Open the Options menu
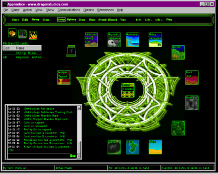Screen dimensions: 218x174 click(89, 10)
